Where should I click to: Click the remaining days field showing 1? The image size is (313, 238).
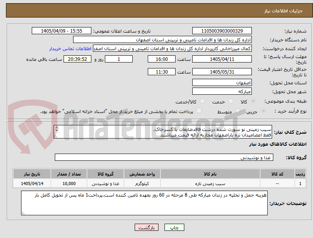pos(119,59)
